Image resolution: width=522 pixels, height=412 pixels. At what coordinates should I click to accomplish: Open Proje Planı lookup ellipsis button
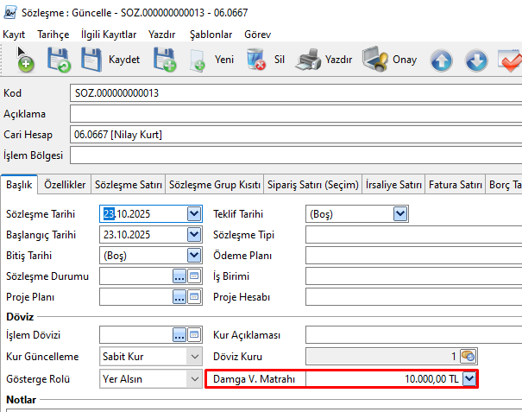coord(179,297)
